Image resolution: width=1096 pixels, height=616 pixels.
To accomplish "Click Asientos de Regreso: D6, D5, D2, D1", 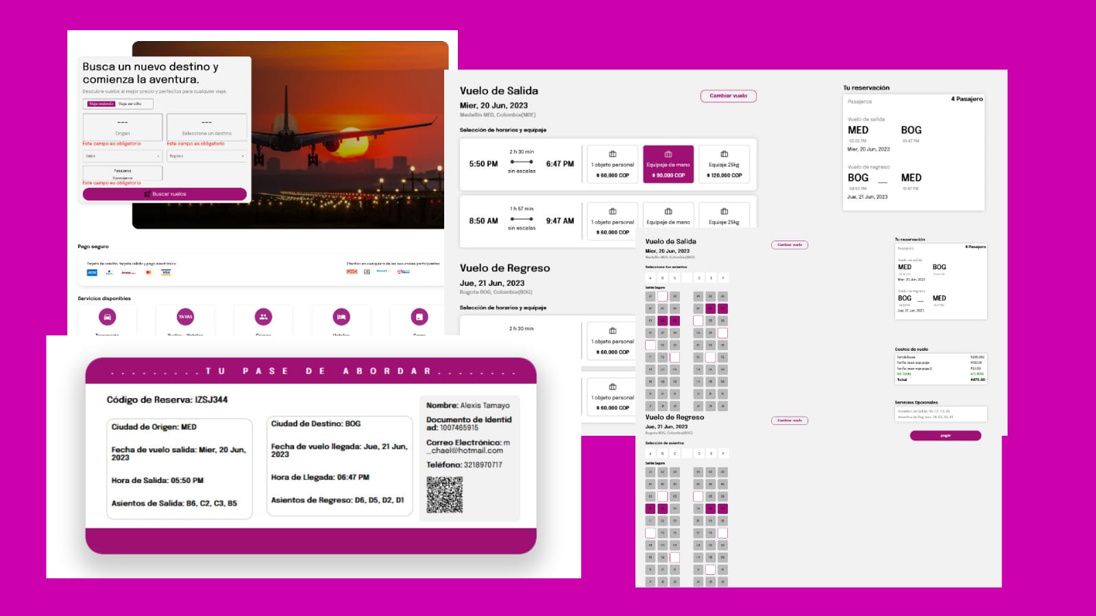I will click(x=337, y=500).
